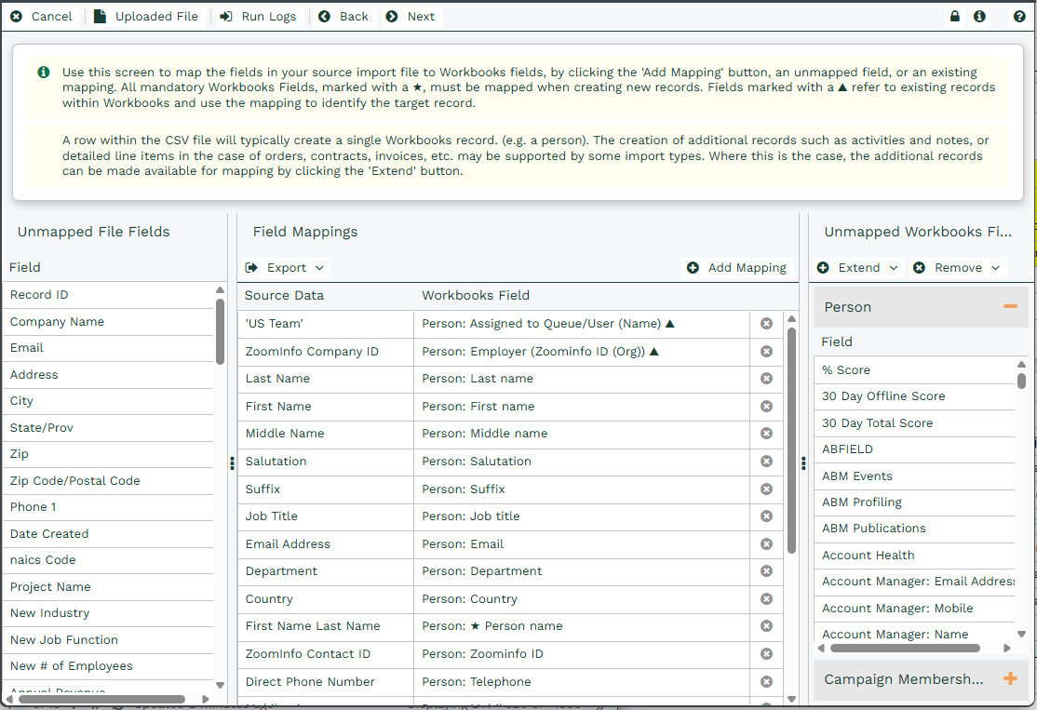Select unmapped field Company Name
The height and width of the screenshot is (710, 1037).
click(x=108, y=322)
